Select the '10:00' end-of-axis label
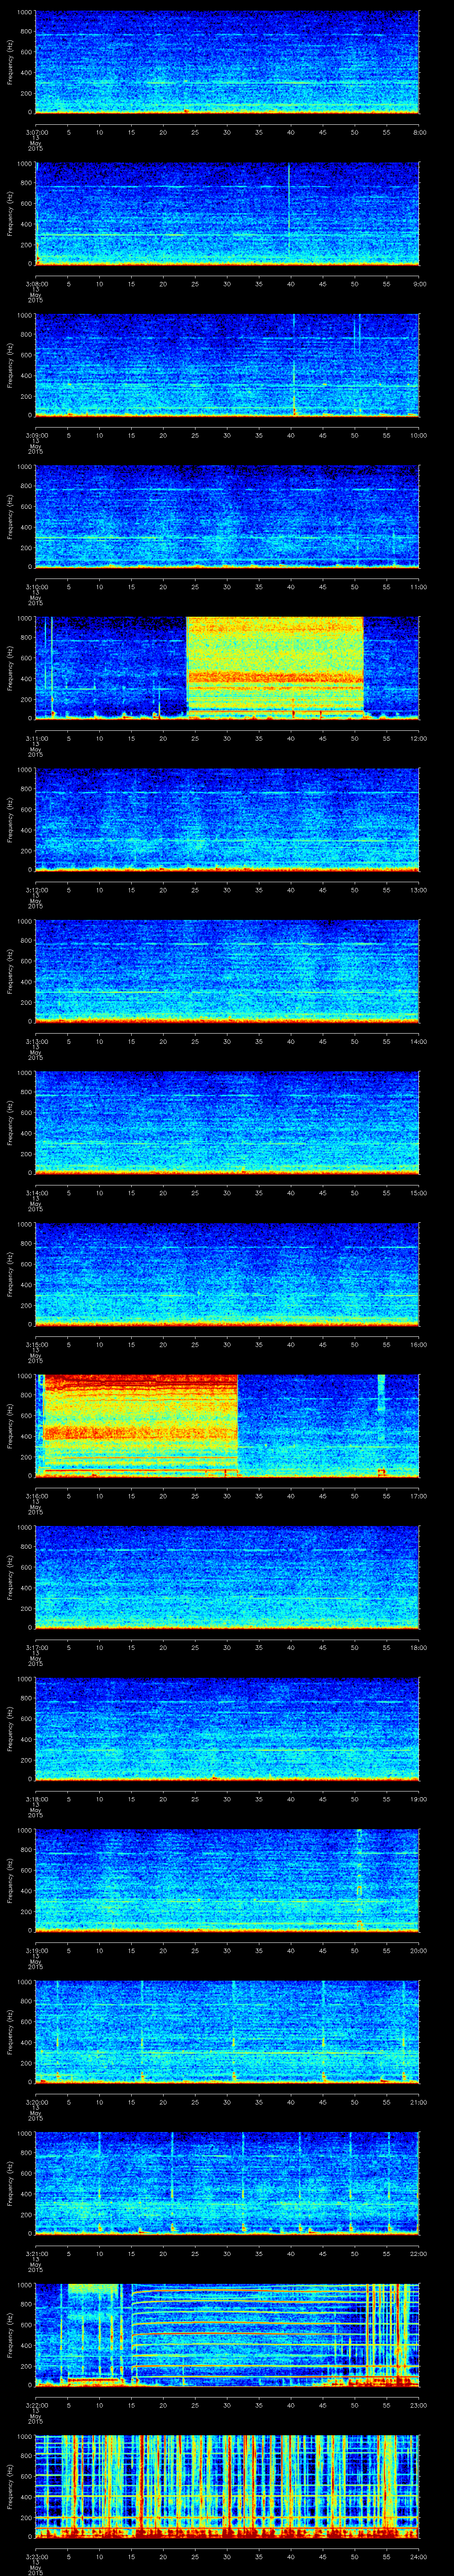This screenshot has height=2576, width=454. pos(418,434)
